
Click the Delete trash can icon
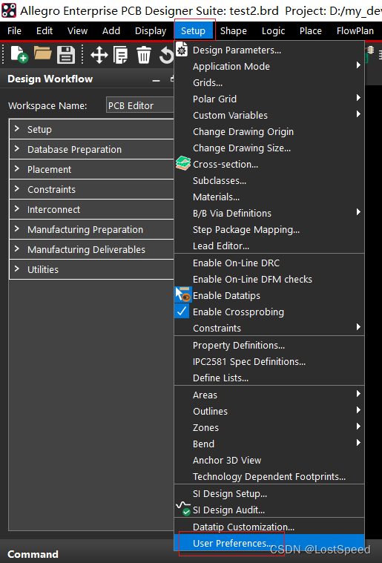click(144, 56)
